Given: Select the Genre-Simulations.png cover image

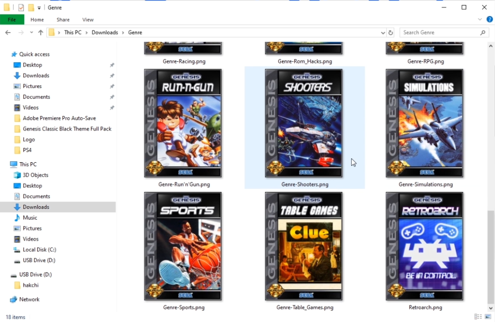Looking at the screenshot, I should (424, 123).
